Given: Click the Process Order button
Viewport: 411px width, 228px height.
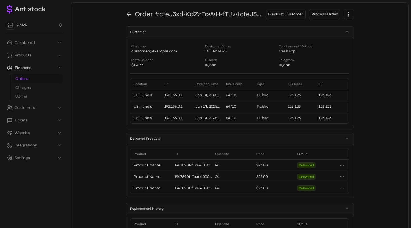Looking at the screenshot, I should pyautogui.click(x=325, y=14).
